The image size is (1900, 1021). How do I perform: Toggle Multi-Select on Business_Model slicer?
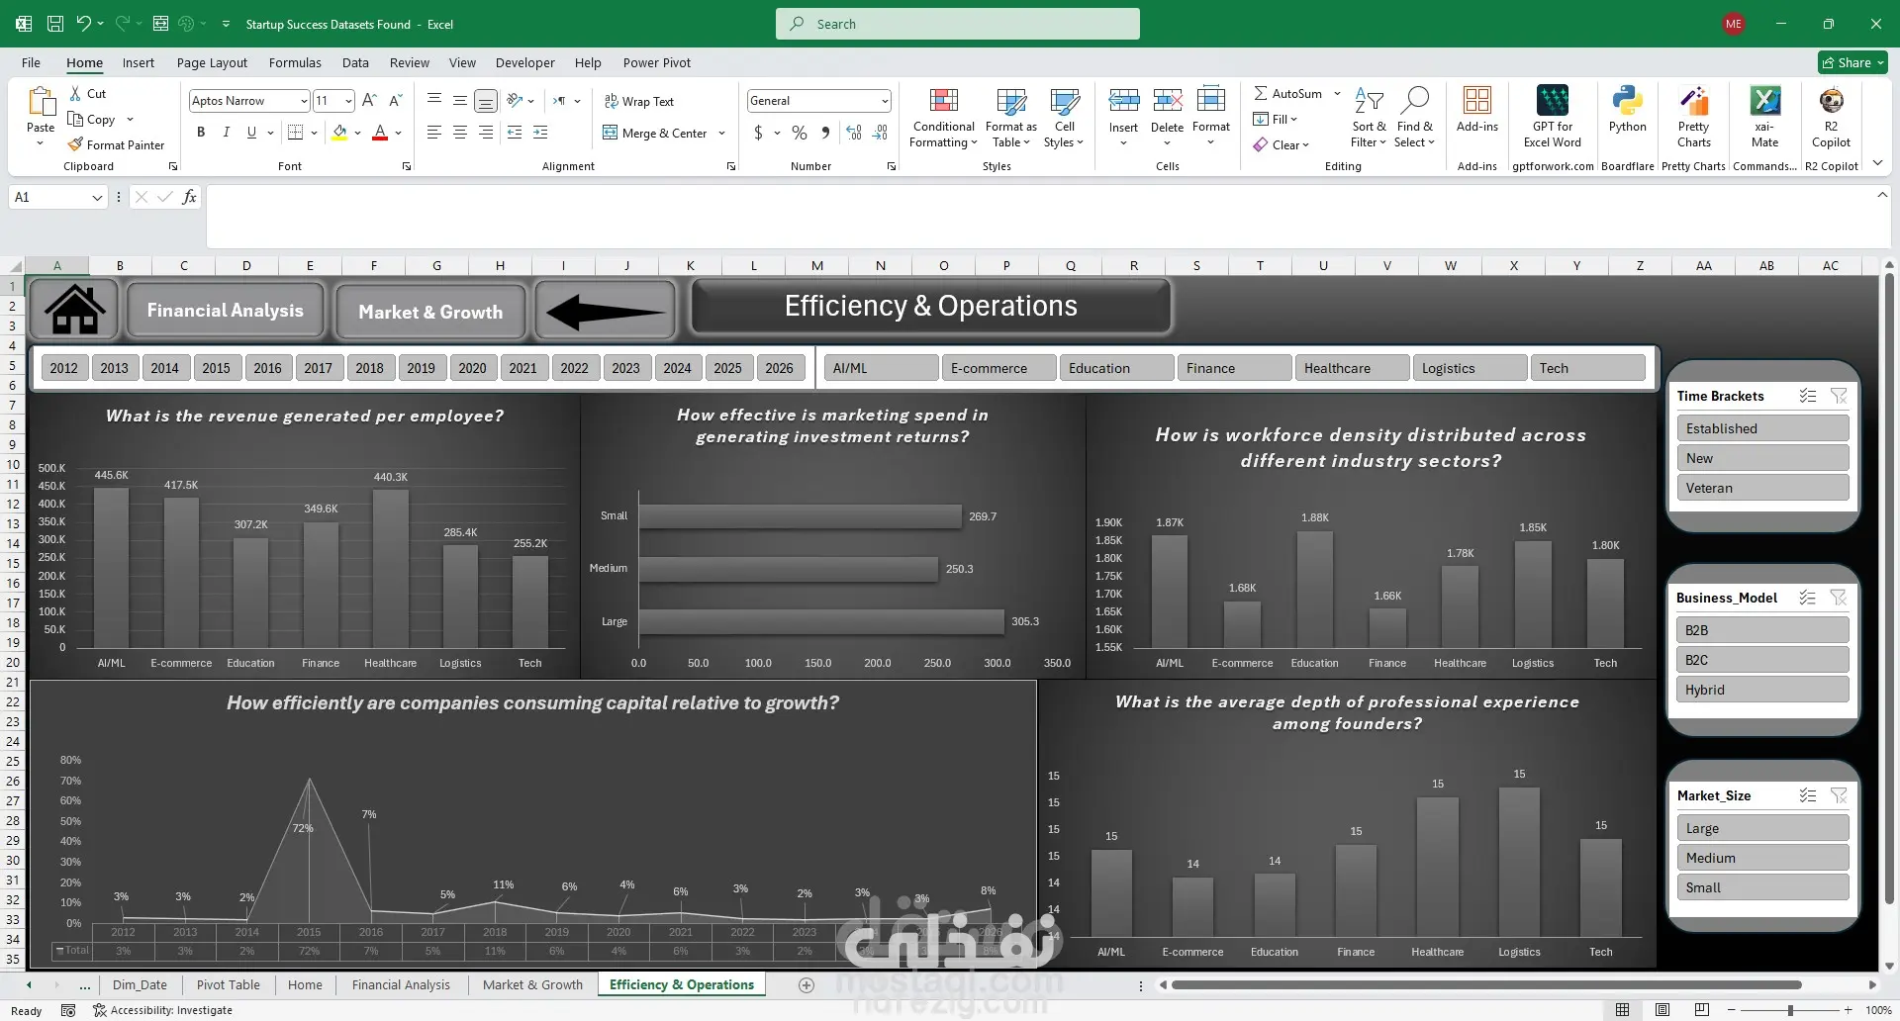coord(1808,598)
